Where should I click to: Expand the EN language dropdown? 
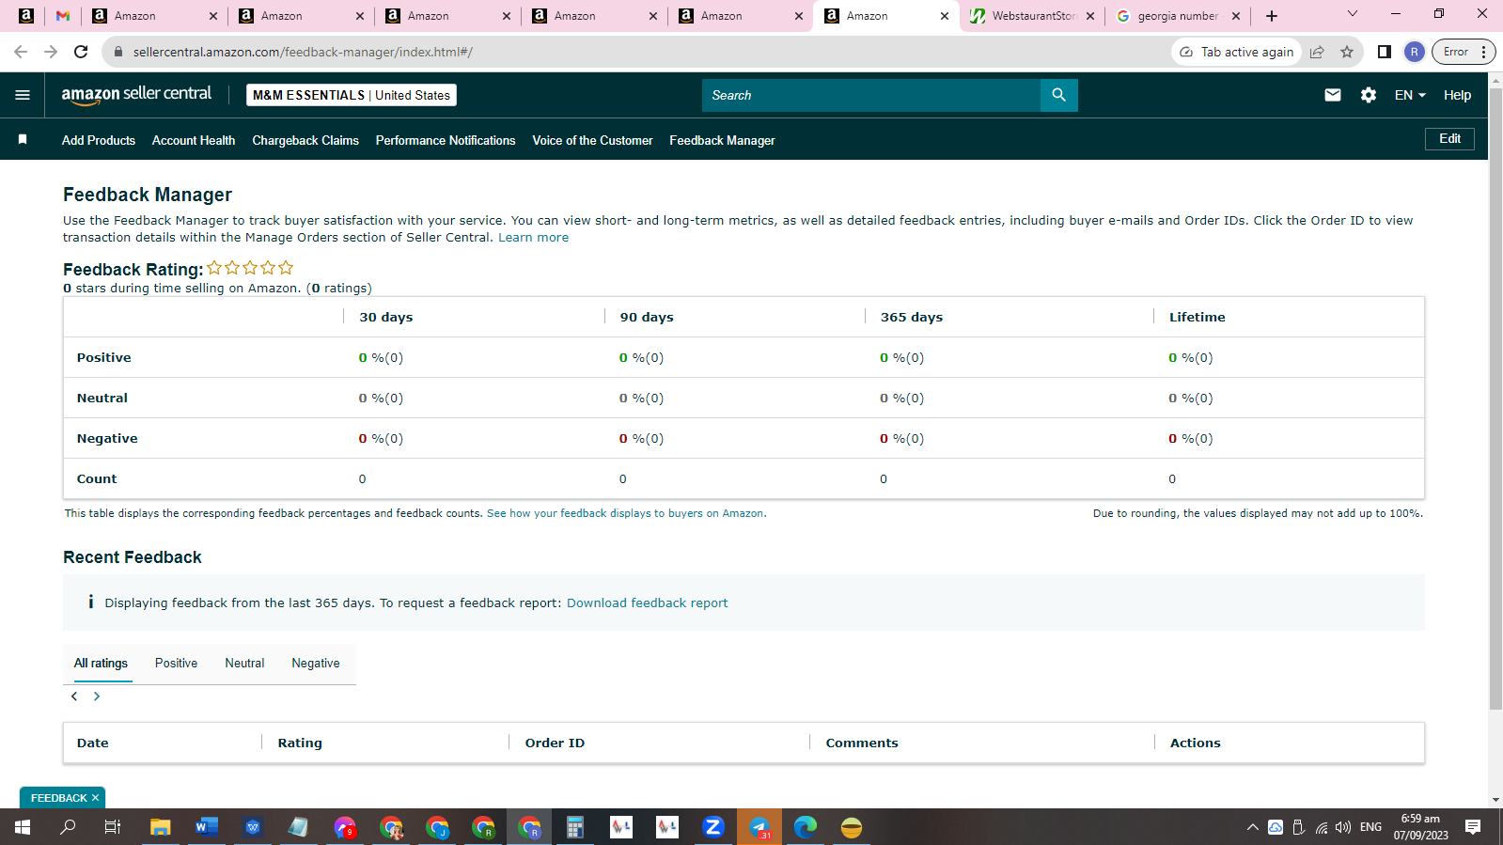tap(1410, 95)
